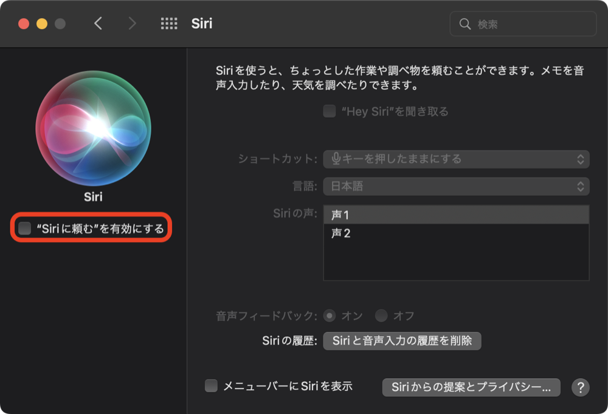
Task: Click Siriと音声入力の履歴を削除 button
Action: (x=402, y=340)
